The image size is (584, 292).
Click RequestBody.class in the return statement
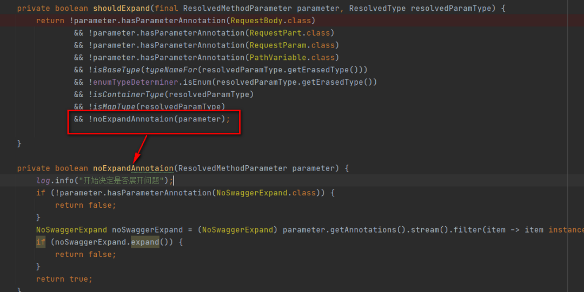click(x=271, y=21)
